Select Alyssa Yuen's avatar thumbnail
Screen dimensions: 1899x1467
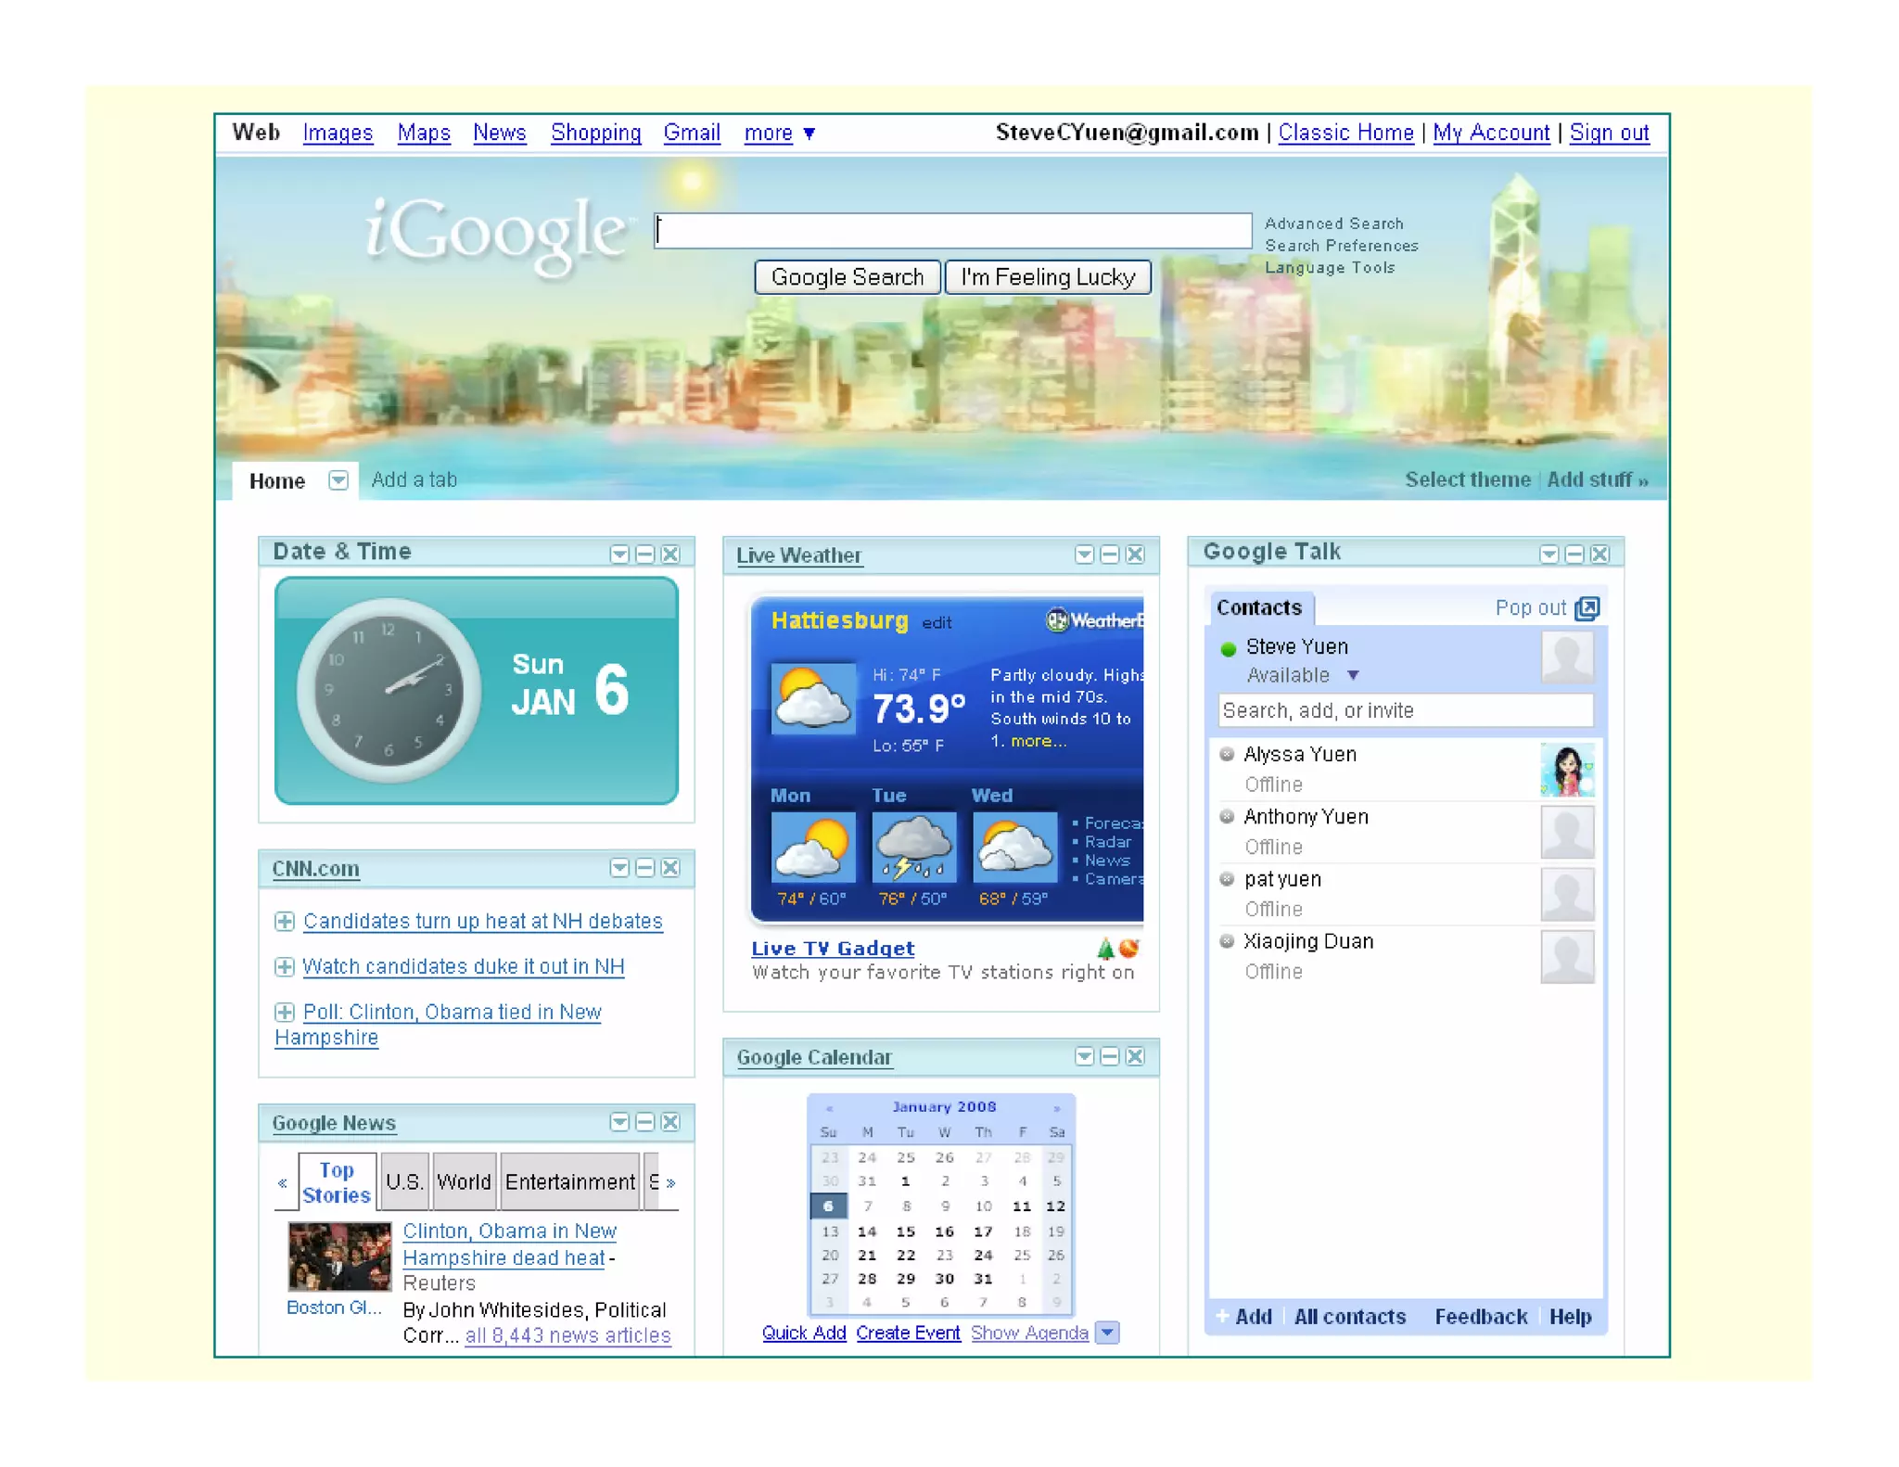click(x=1567, y=770)
